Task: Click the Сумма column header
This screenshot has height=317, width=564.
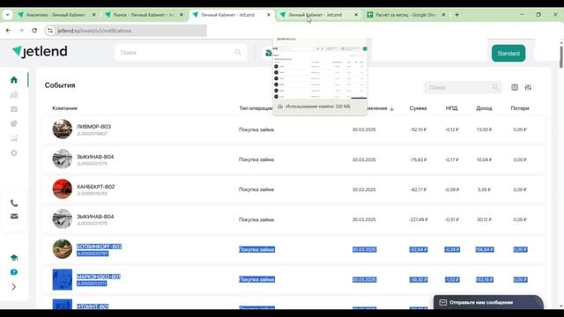Action: pos(418,108)
